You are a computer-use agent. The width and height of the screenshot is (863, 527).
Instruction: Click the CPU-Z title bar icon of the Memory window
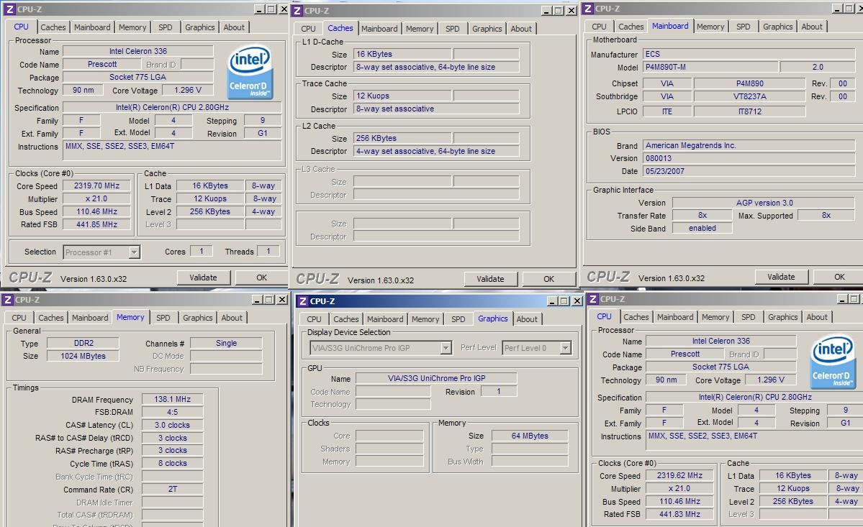[6, 300]
